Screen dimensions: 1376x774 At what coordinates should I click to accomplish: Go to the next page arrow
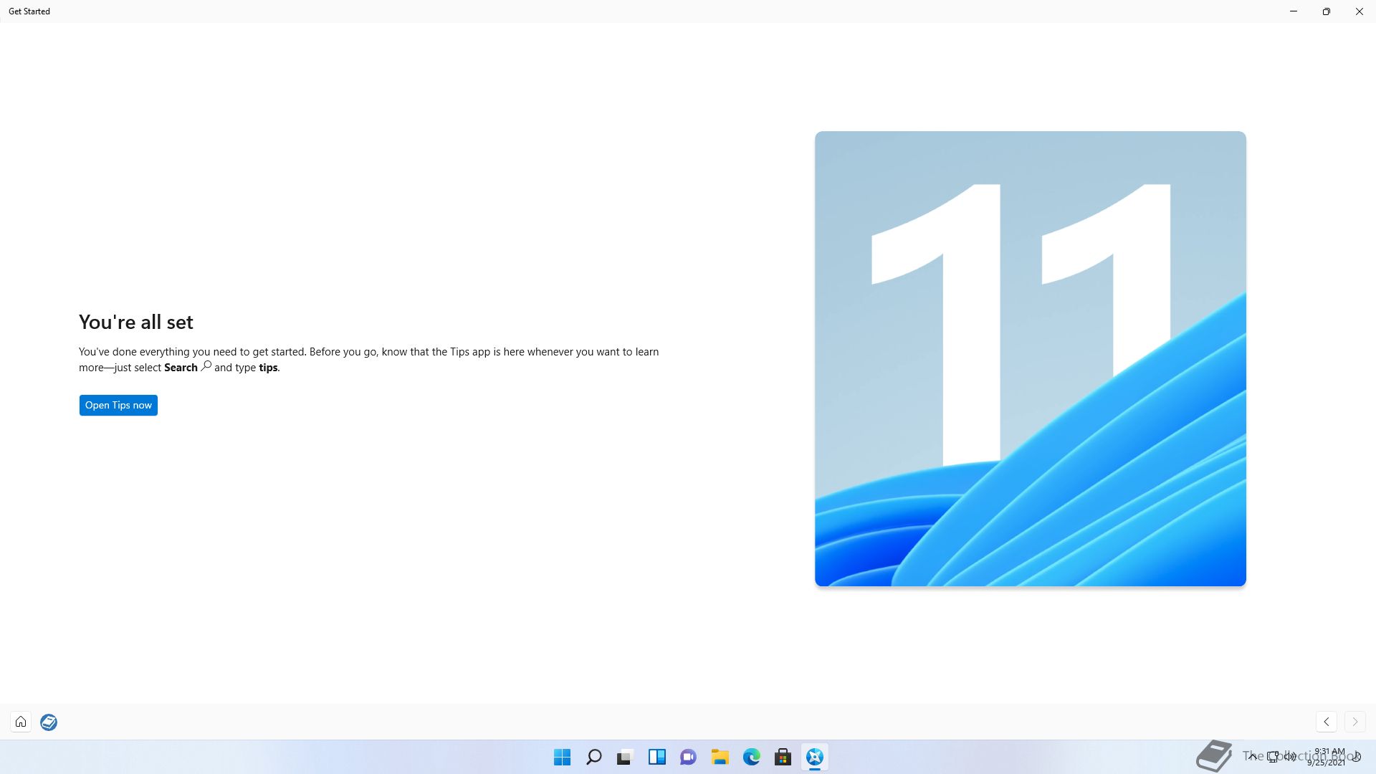click(x=1354, y=722)
